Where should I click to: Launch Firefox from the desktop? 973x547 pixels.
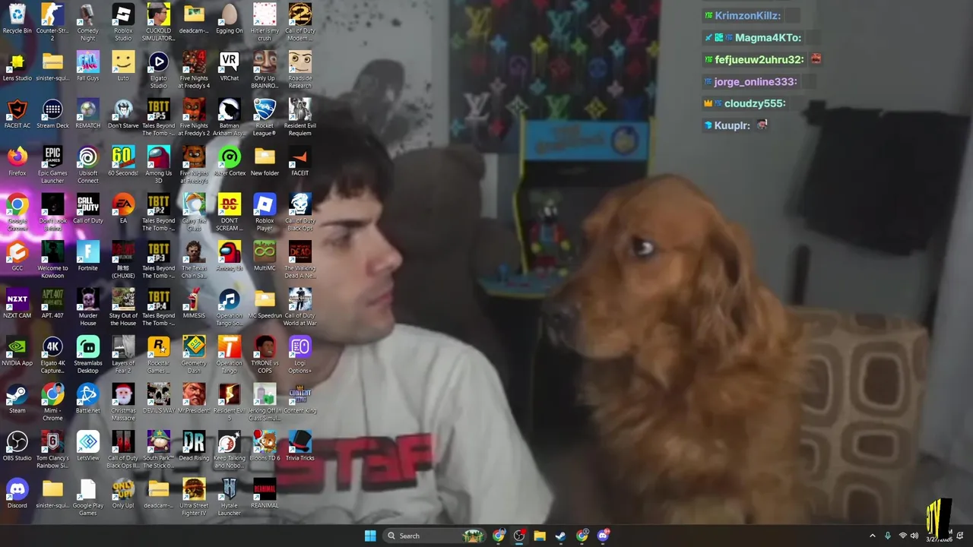coord(17,161)
